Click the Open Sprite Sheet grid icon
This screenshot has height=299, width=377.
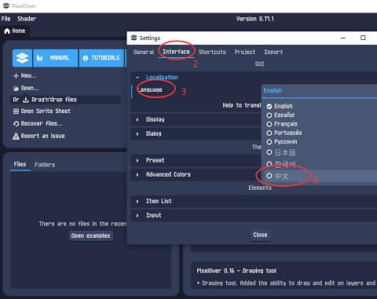point(16,111)
